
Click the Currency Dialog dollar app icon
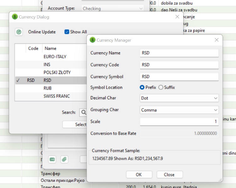(x=15, y=17)
